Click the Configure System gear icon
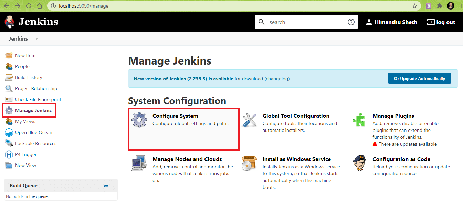The image size is (463, 203). 139,120
